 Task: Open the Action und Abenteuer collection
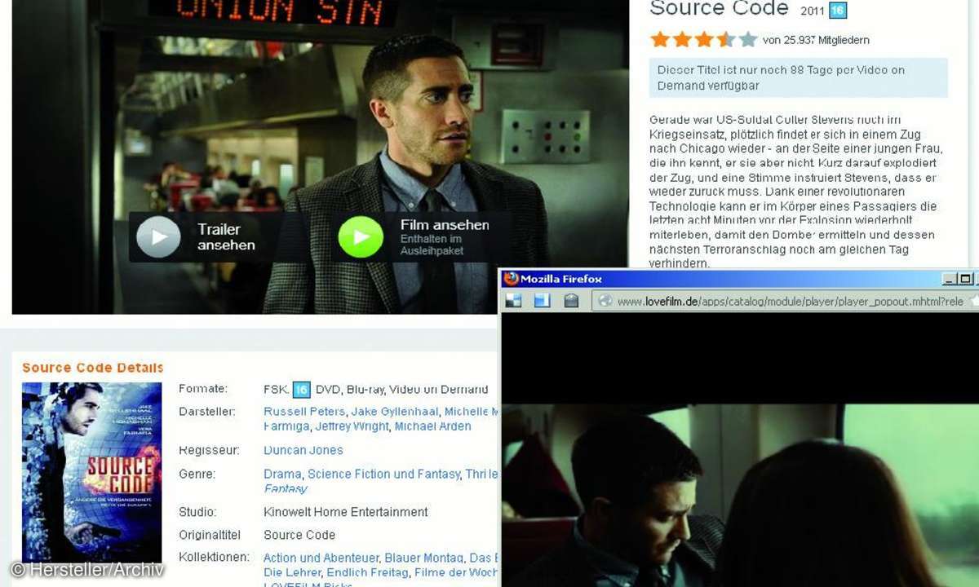coord(321,558)
